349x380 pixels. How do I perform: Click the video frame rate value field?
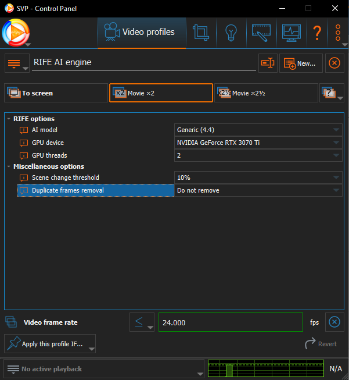point(229,322)
